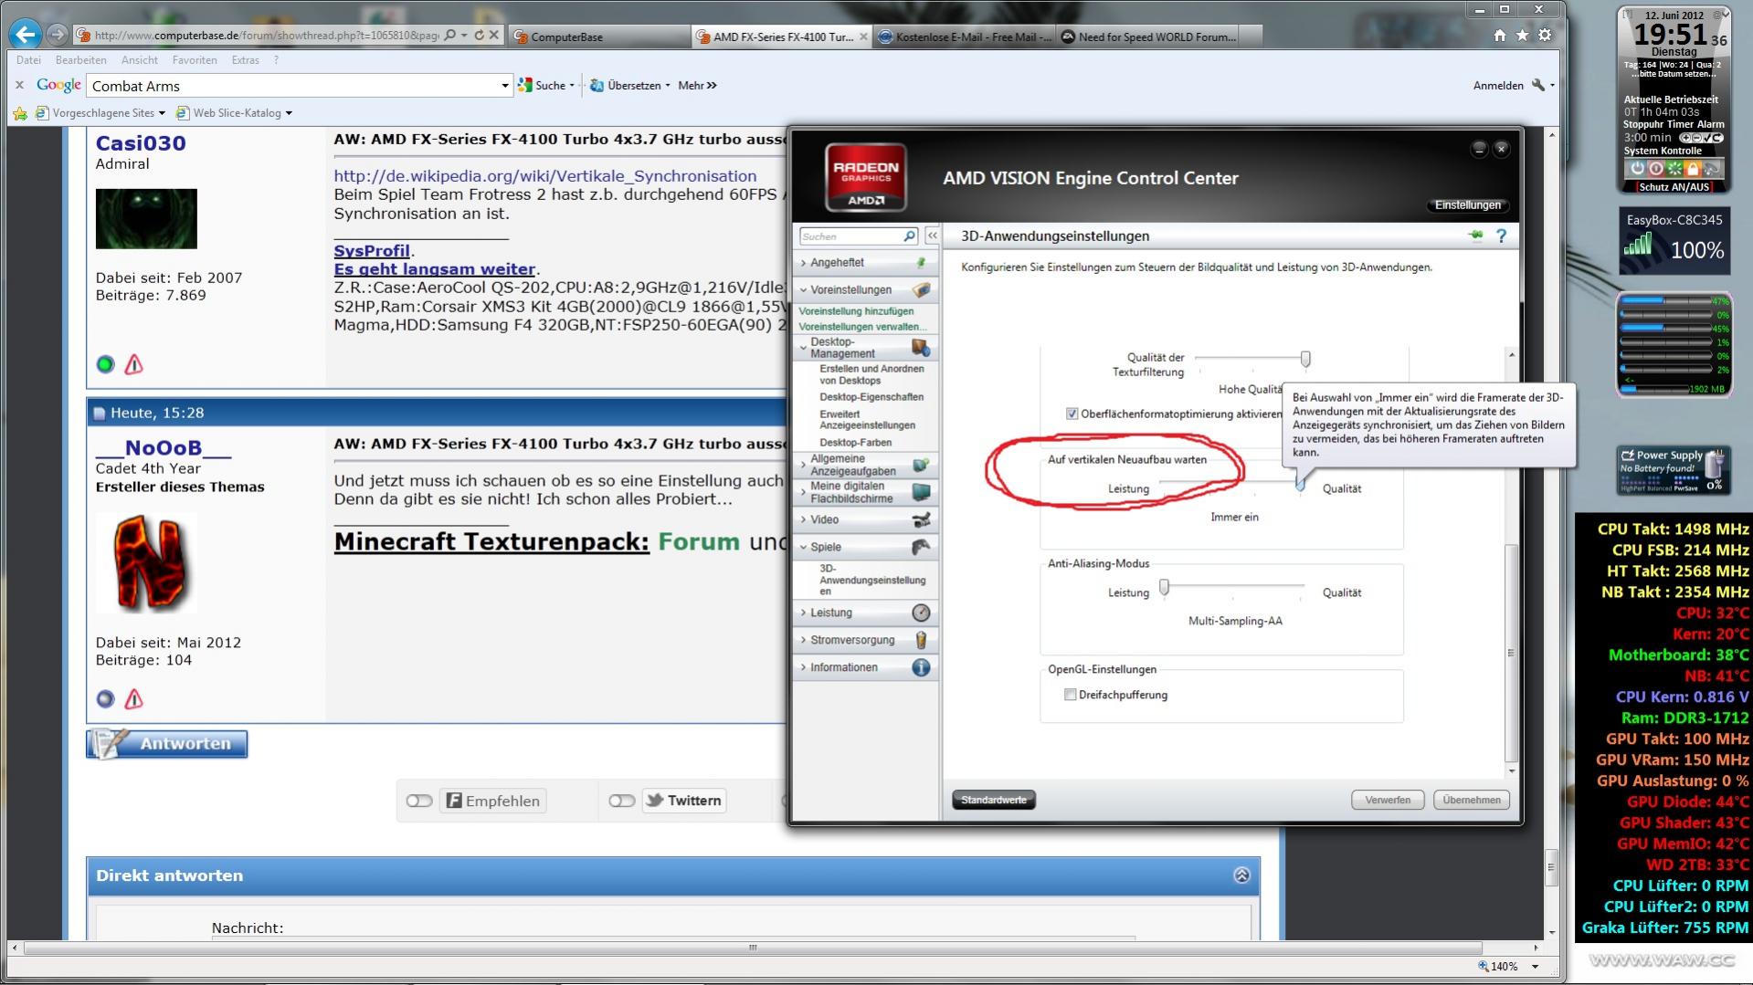This screenshot has height=985, width=1753.
Task: Reload the page with the refresh icon
Action: tap(479, 36)
